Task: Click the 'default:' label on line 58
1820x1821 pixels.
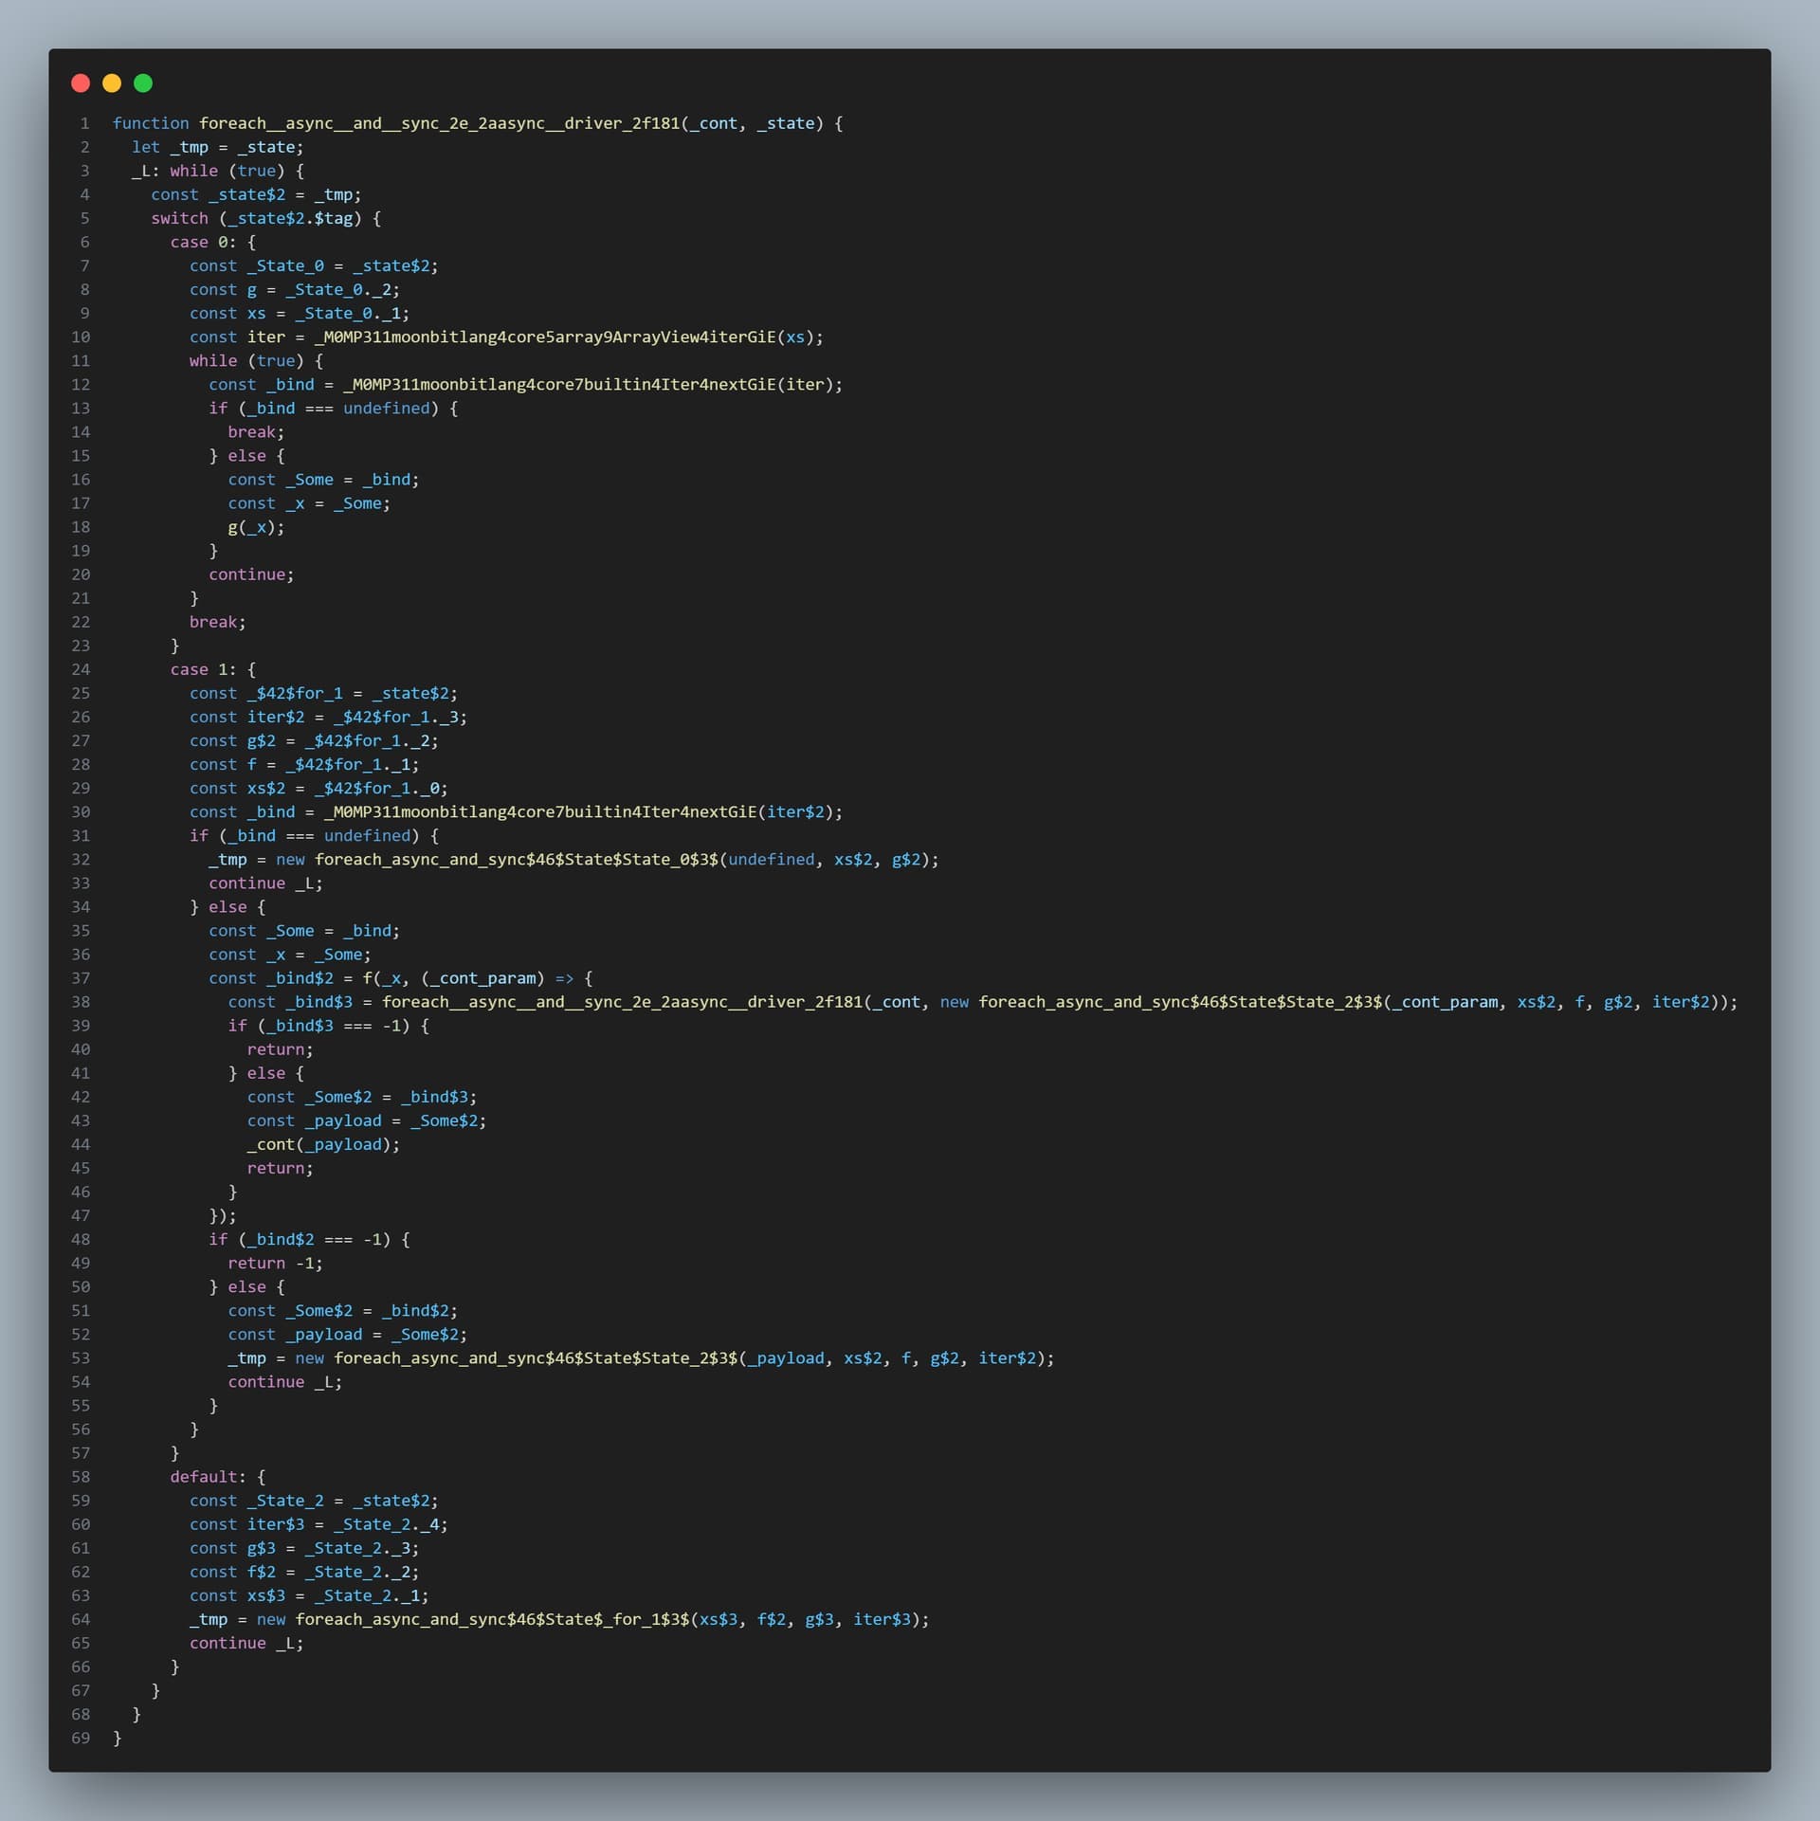Action: (x=208, y=1477)
